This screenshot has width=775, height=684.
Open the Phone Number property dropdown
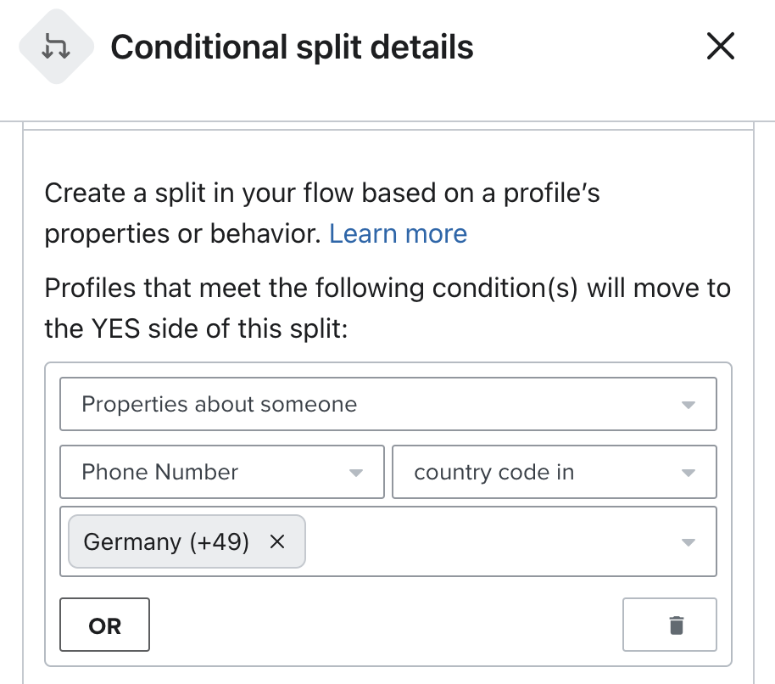[x=220, y=472]
